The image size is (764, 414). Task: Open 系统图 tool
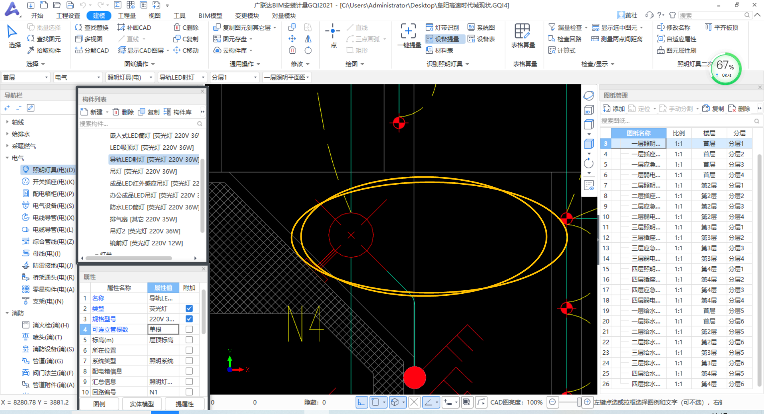481,27
